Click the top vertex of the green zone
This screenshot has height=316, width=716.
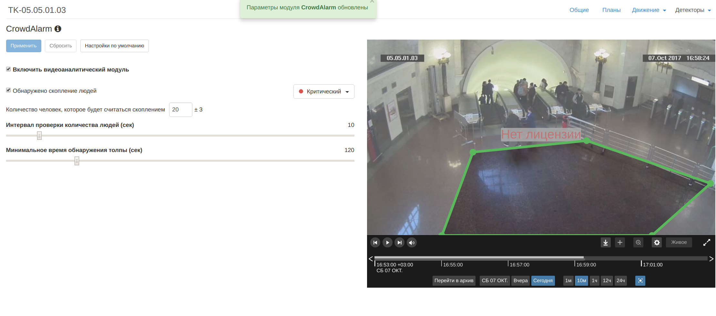click(587, 140)
